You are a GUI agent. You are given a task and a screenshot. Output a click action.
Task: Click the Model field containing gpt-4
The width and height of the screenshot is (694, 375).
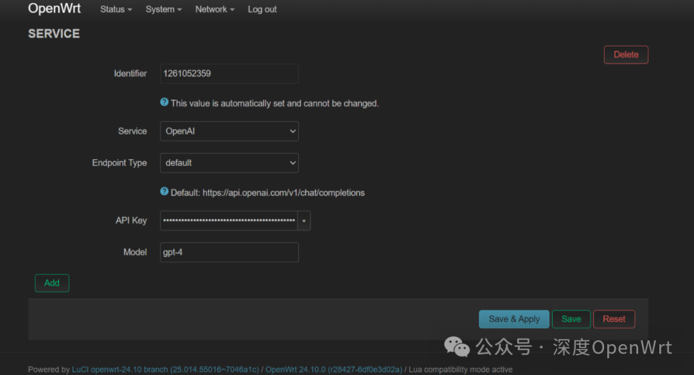tap(229, 252)
